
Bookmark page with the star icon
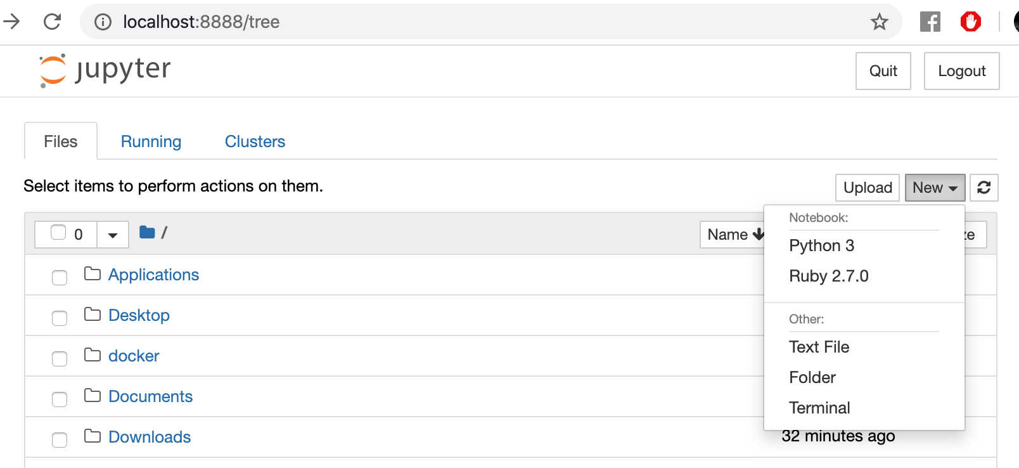[879, 22]
